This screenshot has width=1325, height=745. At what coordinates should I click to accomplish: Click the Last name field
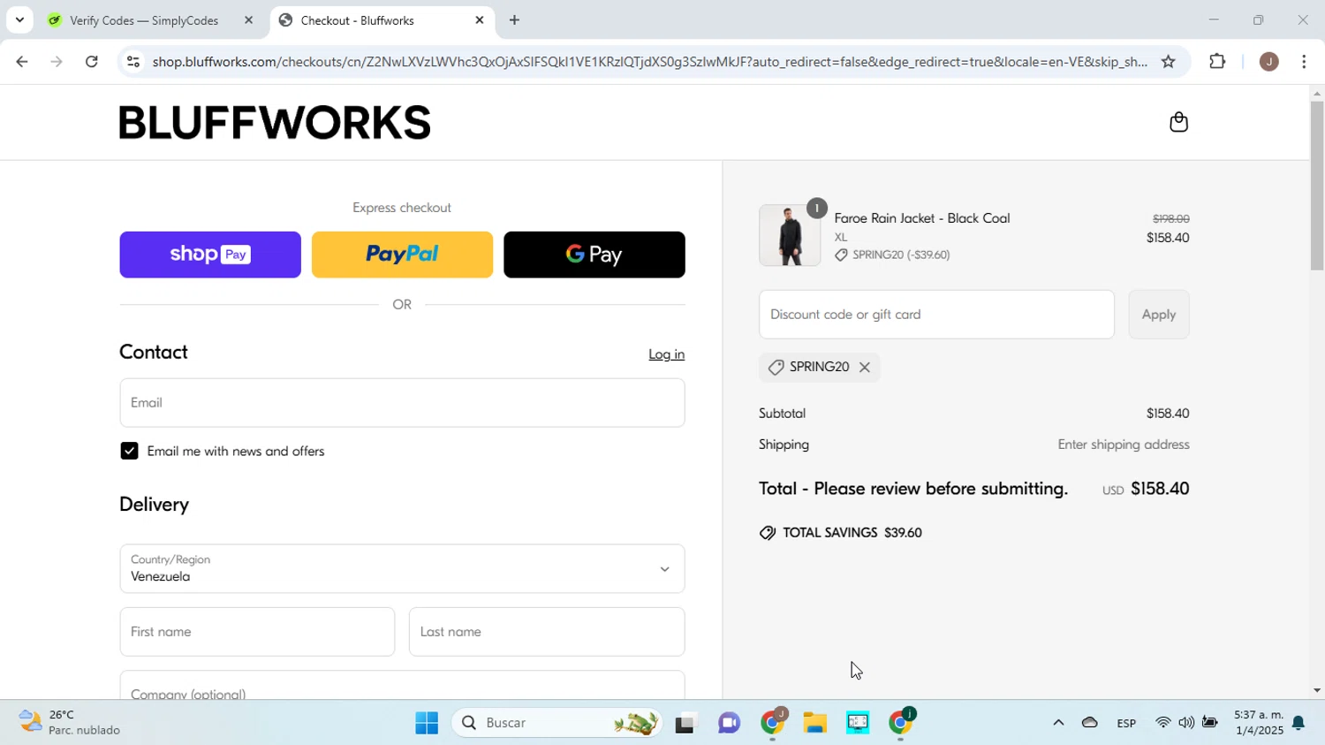547,632
